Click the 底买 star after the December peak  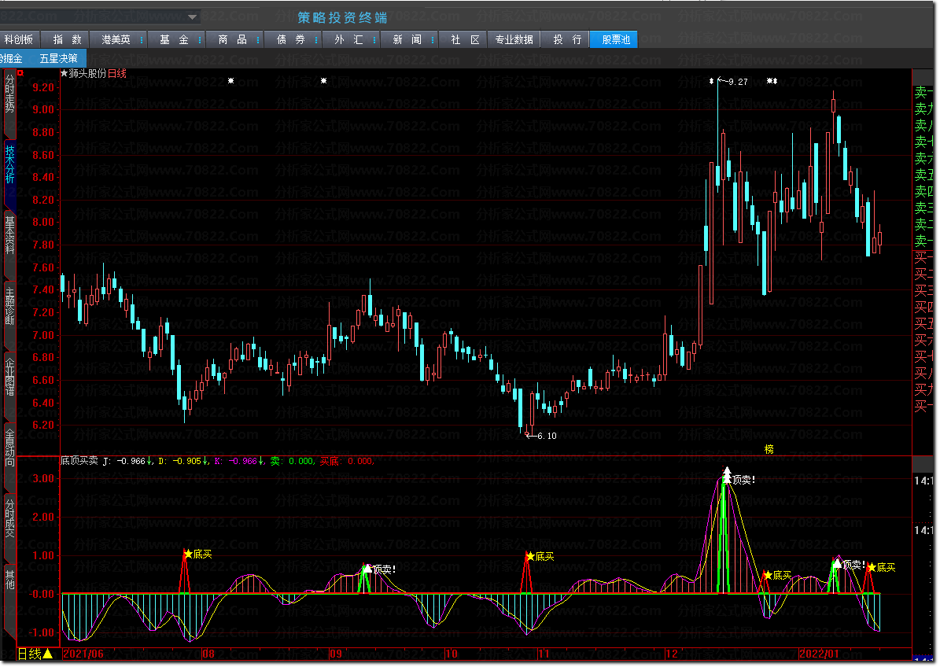pos(768,575)
